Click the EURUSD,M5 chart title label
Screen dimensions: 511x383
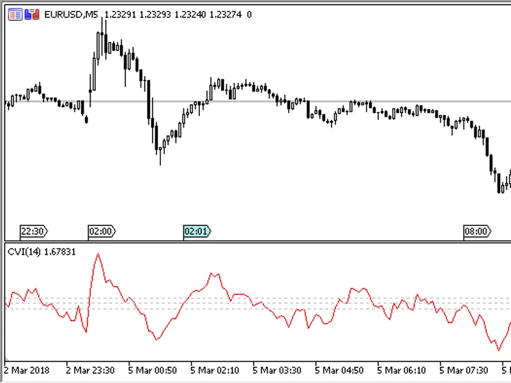[71, 15]
